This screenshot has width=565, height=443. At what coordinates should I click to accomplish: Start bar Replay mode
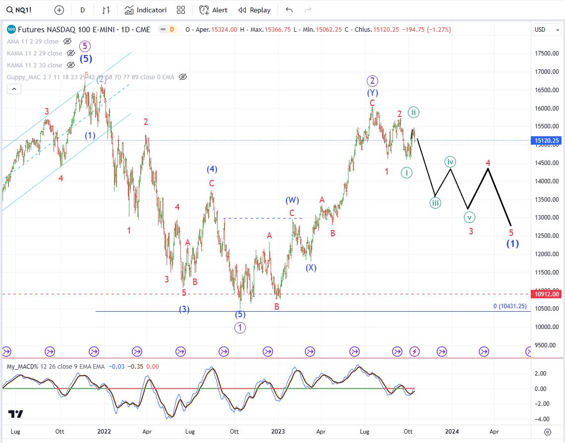(254, 10)
